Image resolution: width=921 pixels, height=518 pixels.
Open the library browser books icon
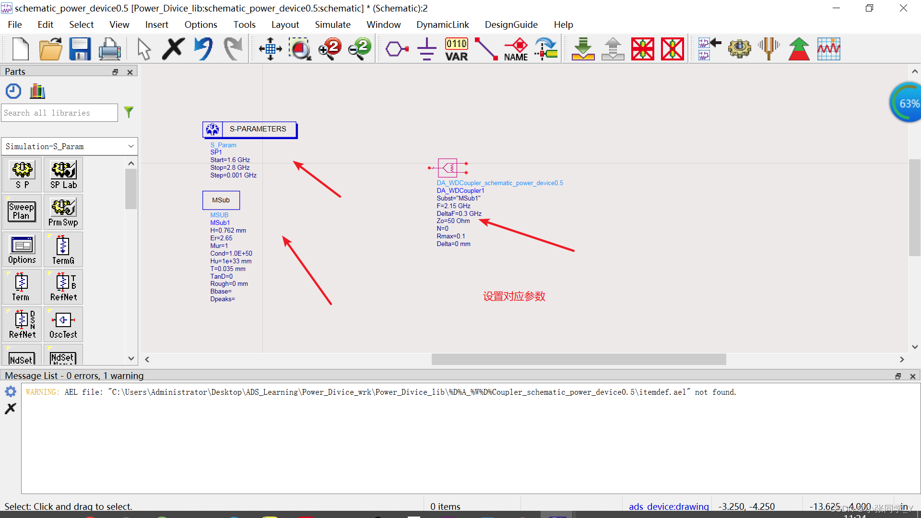[x=37, y=91]
